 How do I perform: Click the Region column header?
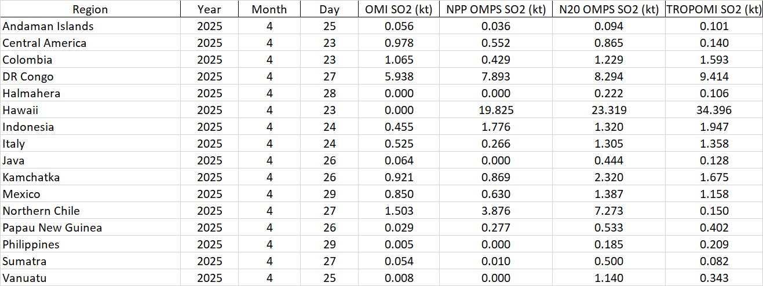pyautogui.click(x=90, y=9)
